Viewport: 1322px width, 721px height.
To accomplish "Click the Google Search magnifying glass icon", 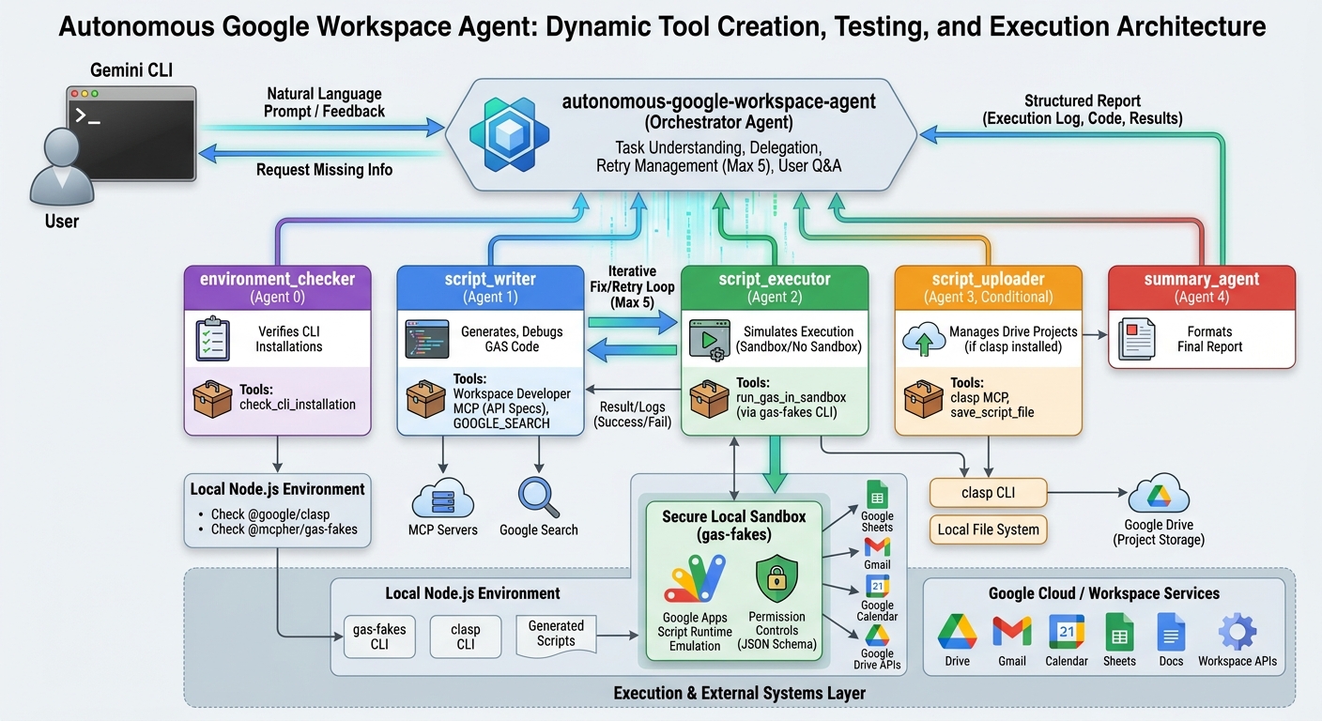I will pos(538,495).
